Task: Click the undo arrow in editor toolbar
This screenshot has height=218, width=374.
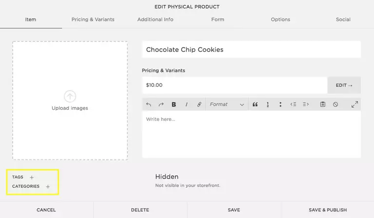Action: click(x=149, y=104)
